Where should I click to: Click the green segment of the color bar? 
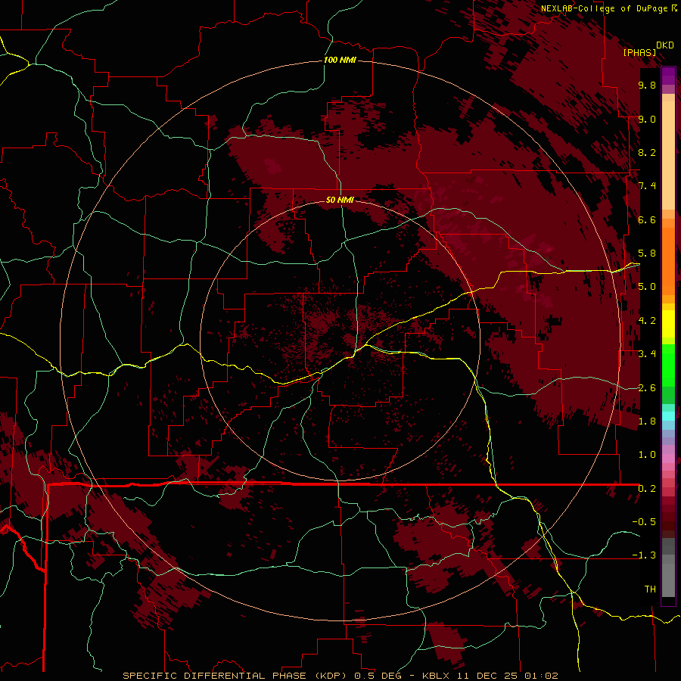pyautogui.click(x=668, y=365)
